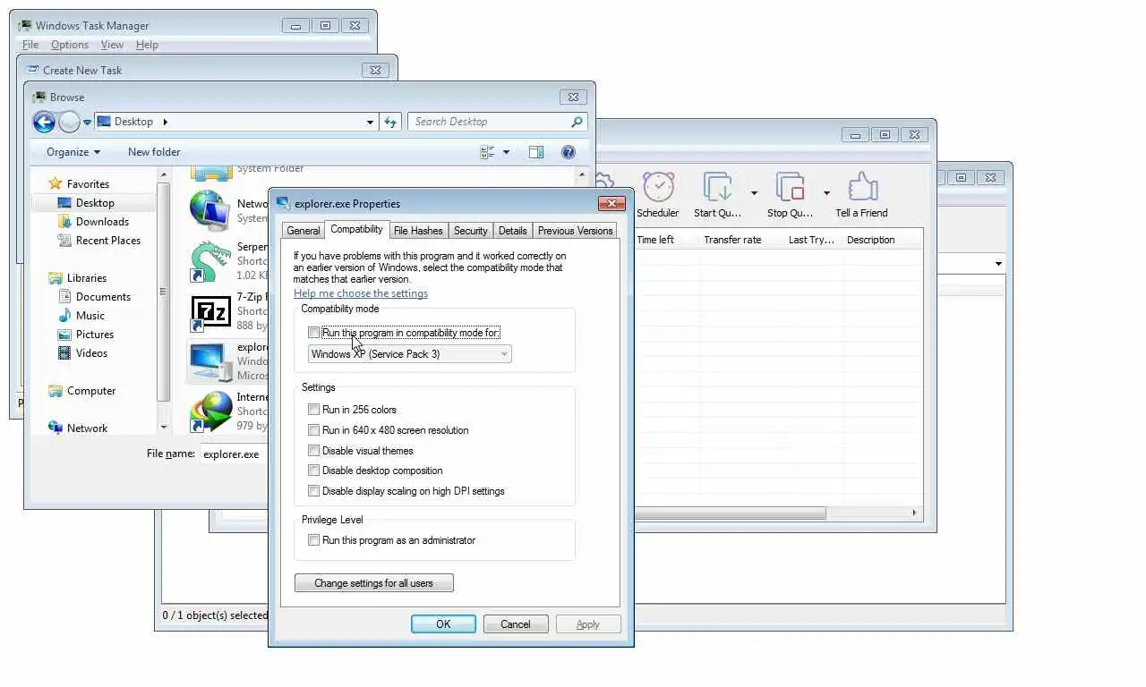
Task: Click the Pictures icon in sidebar
Action: click(x=64, y=334)
